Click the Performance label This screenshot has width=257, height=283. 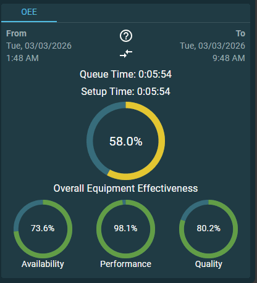point(125,264)
